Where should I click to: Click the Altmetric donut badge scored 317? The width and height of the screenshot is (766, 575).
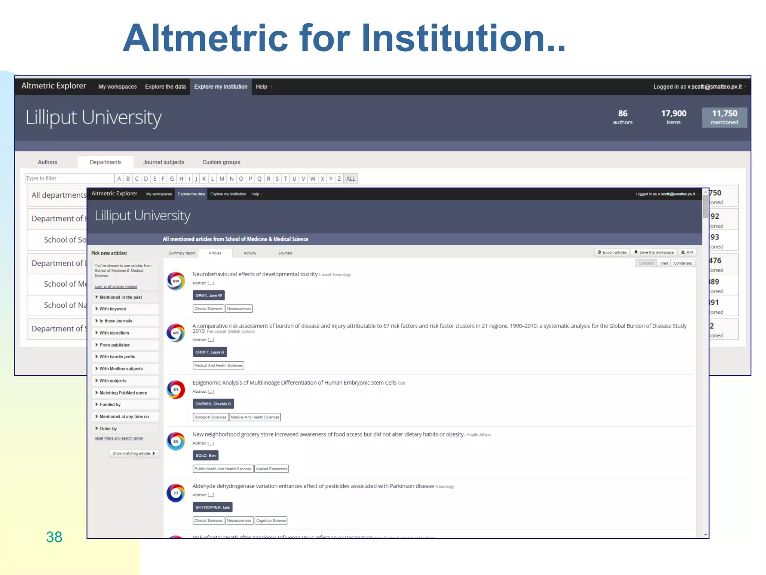(176, 493)
